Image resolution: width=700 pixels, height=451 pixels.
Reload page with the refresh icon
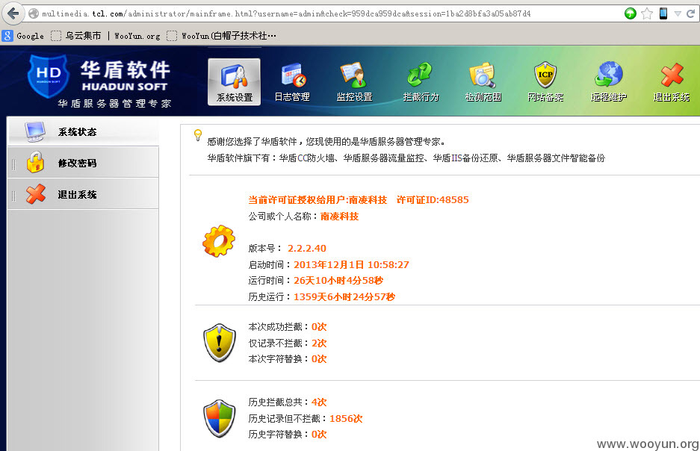[x=690, y=14]
